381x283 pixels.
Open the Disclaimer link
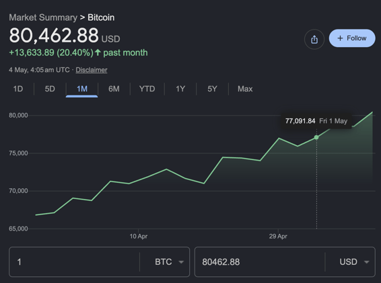[x=92, y=70]
